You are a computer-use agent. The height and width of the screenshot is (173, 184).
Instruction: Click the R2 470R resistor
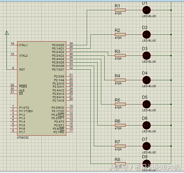coord(120,34)
